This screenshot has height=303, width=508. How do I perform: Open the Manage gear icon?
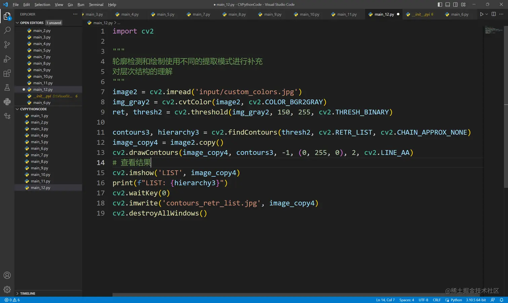7,289
